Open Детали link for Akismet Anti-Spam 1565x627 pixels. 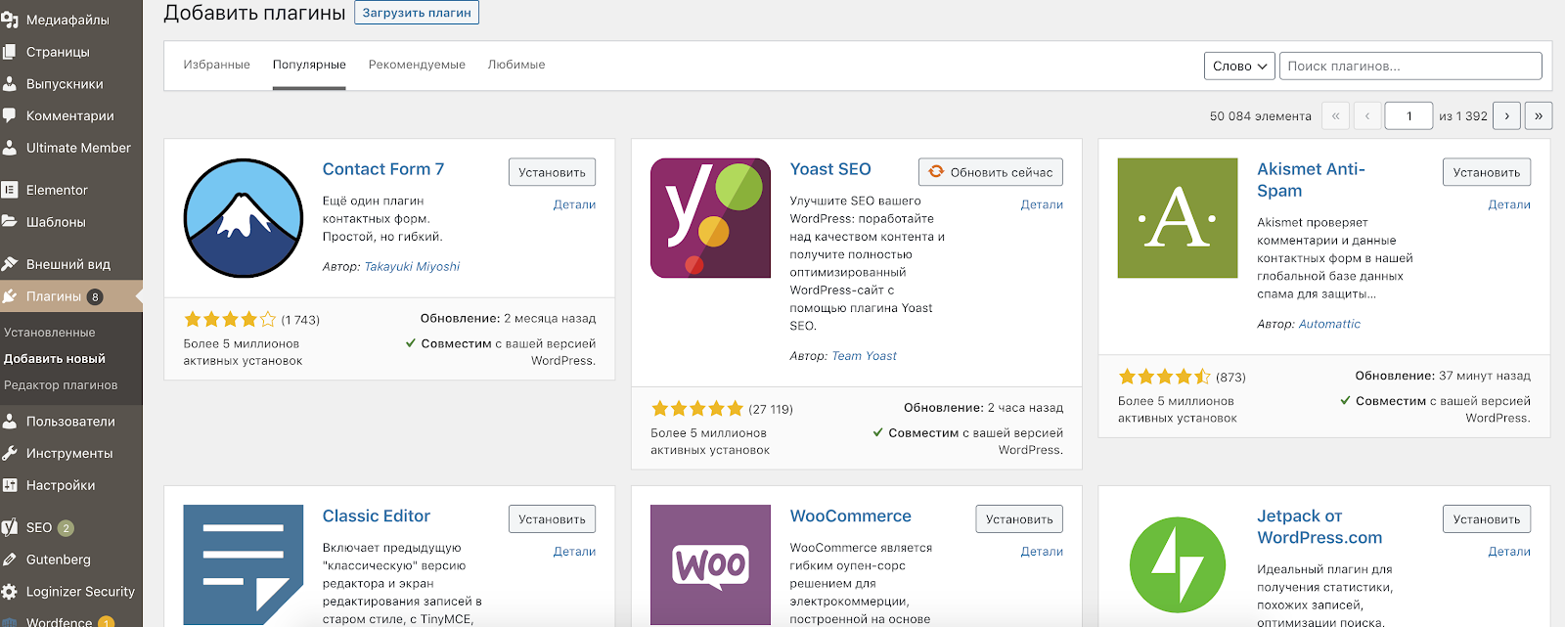[1508, 204]
